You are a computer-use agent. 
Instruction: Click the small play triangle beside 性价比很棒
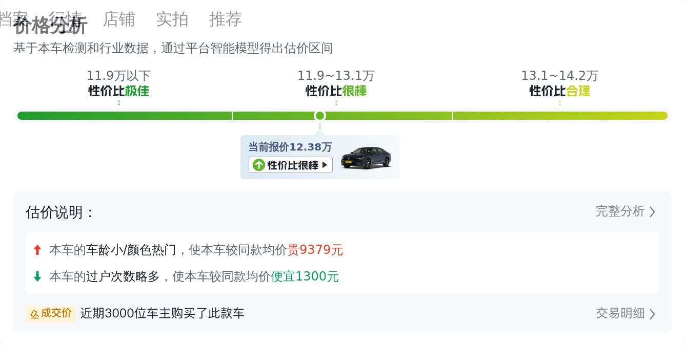click(325, 165)
